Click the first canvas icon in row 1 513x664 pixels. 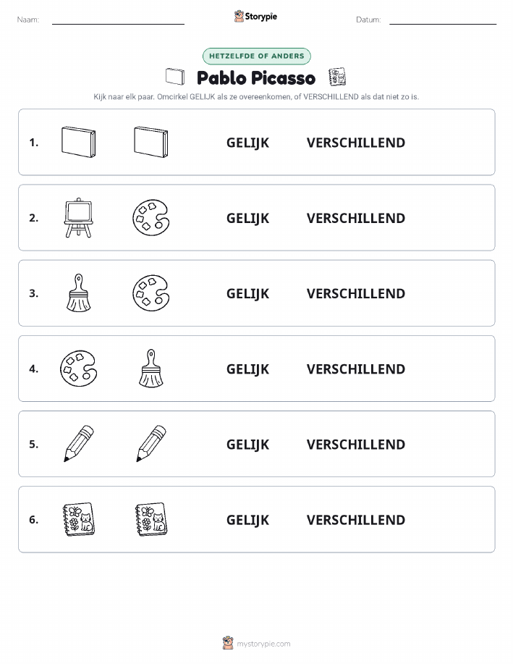click(79, 142)
